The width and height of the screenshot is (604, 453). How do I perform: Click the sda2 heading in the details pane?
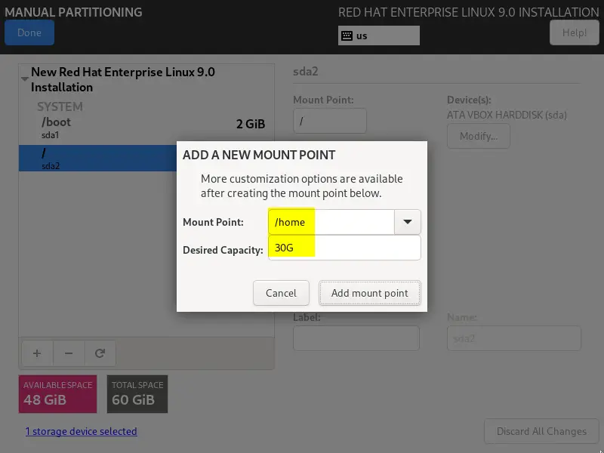pyautogui.click(x=306, y=72)
